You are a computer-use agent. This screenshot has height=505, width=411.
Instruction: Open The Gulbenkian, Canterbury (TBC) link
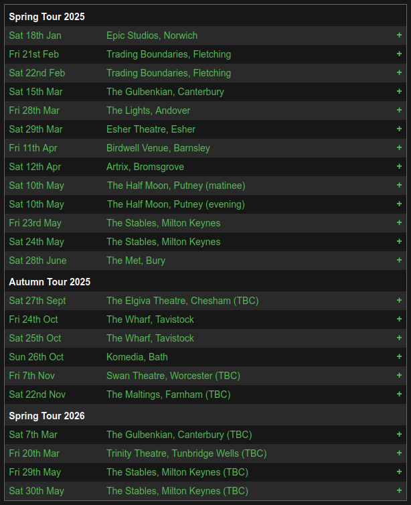[179, 435]
